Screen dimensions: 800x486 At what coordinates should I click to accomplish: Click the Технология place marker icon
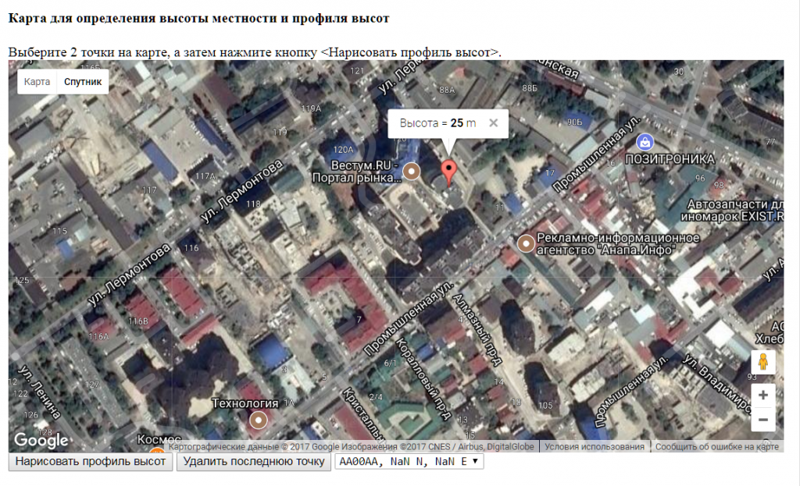258,420
